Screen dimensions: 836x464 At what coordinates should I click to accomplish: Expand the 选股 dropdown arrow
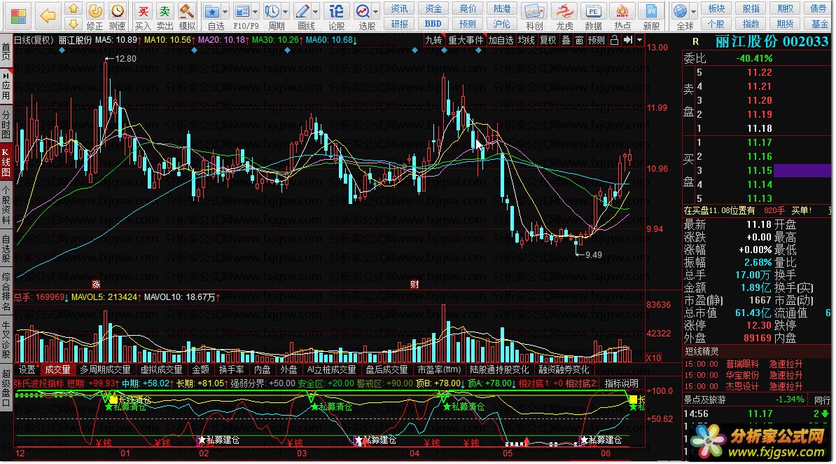point(376,11)
